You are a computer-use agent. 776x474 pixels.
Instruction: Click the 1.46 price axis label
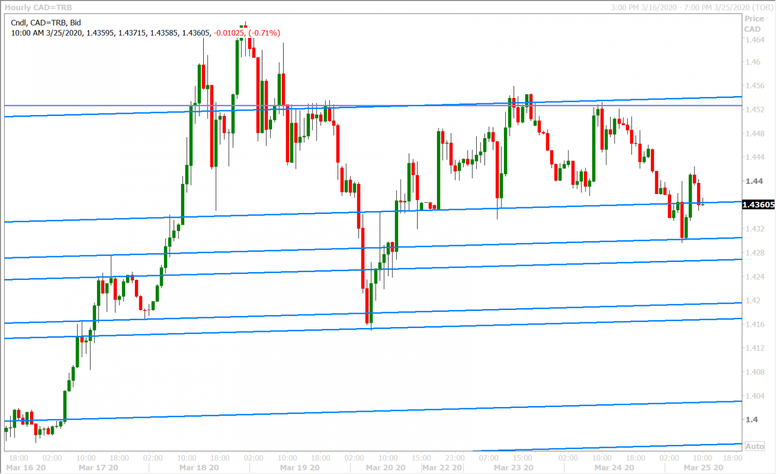point(753,62)
